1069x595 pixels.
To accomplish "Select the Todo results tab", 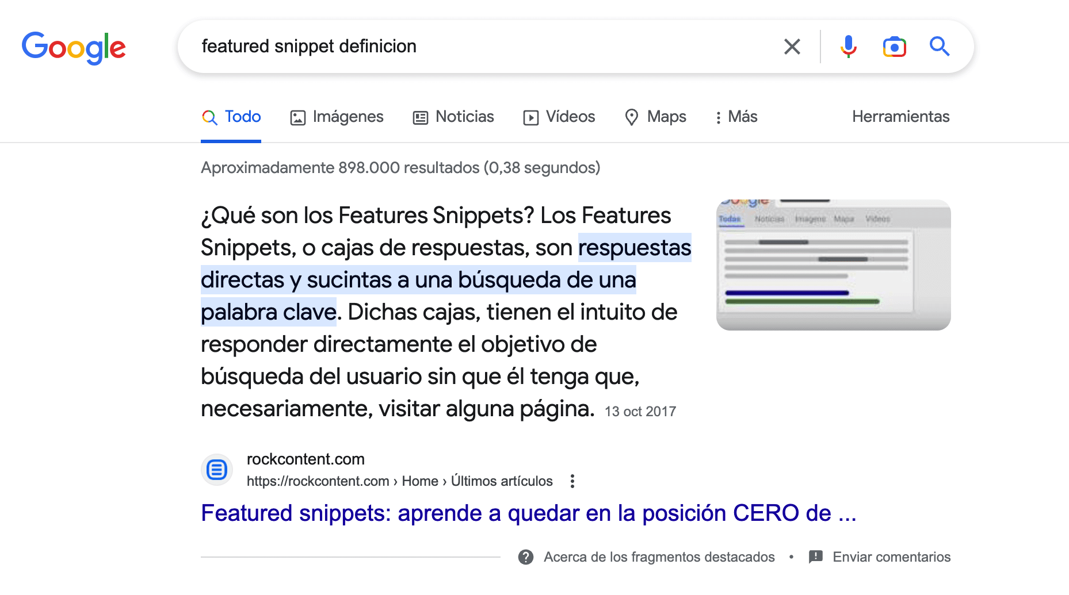I will [x=231, y=117].
